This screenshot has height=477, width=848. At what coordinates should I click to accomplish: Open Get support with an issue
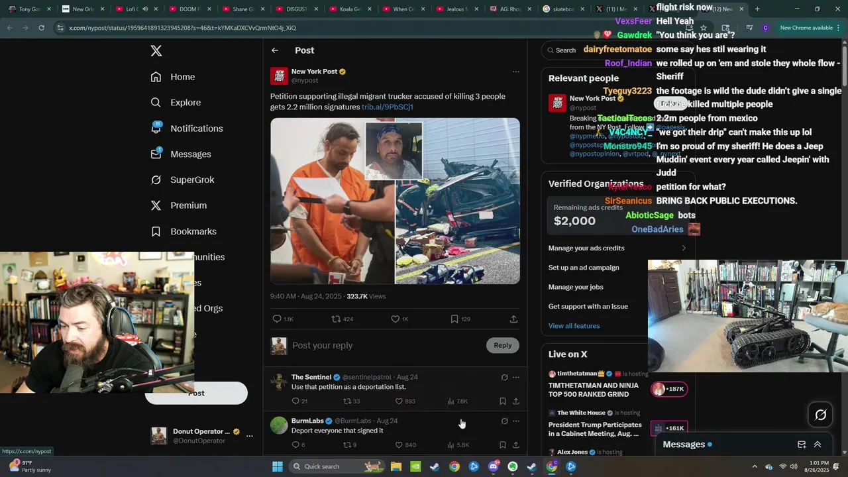coord(588,306)
